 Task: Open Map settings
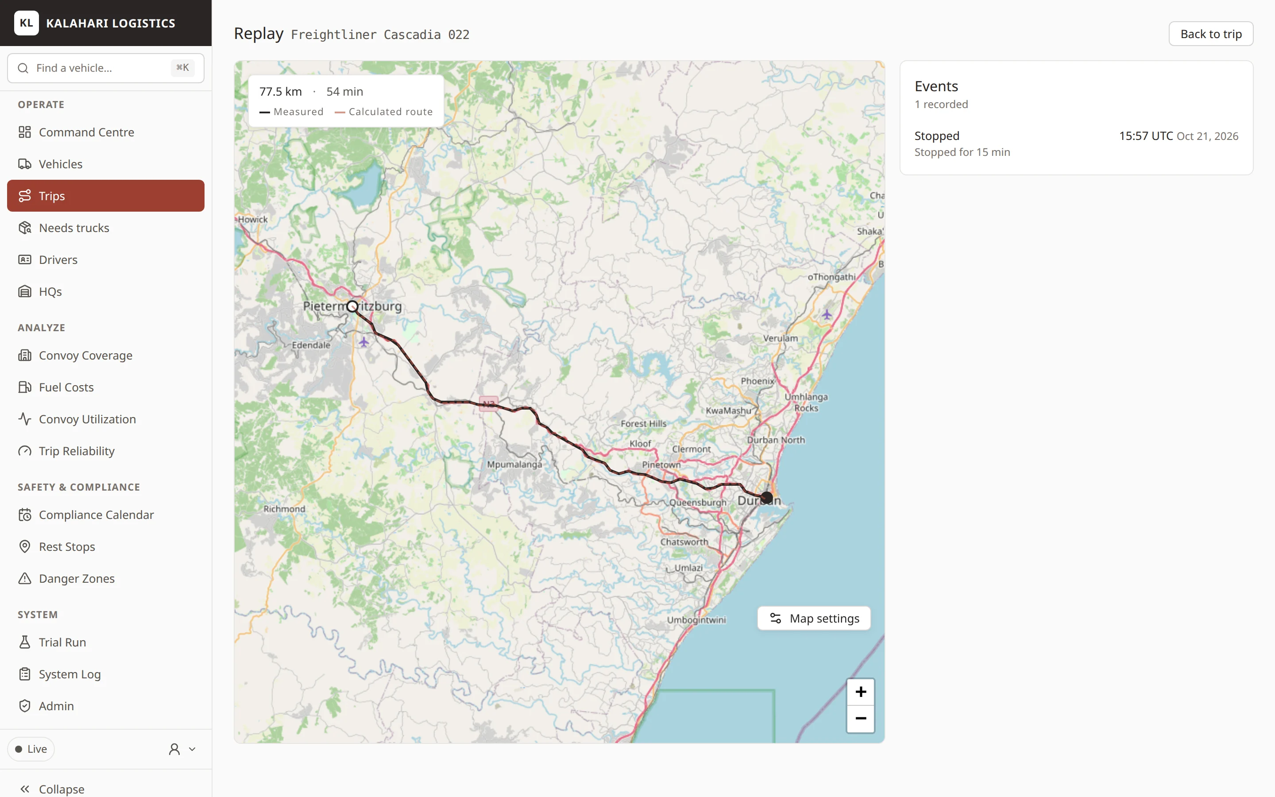click(814, 618)
